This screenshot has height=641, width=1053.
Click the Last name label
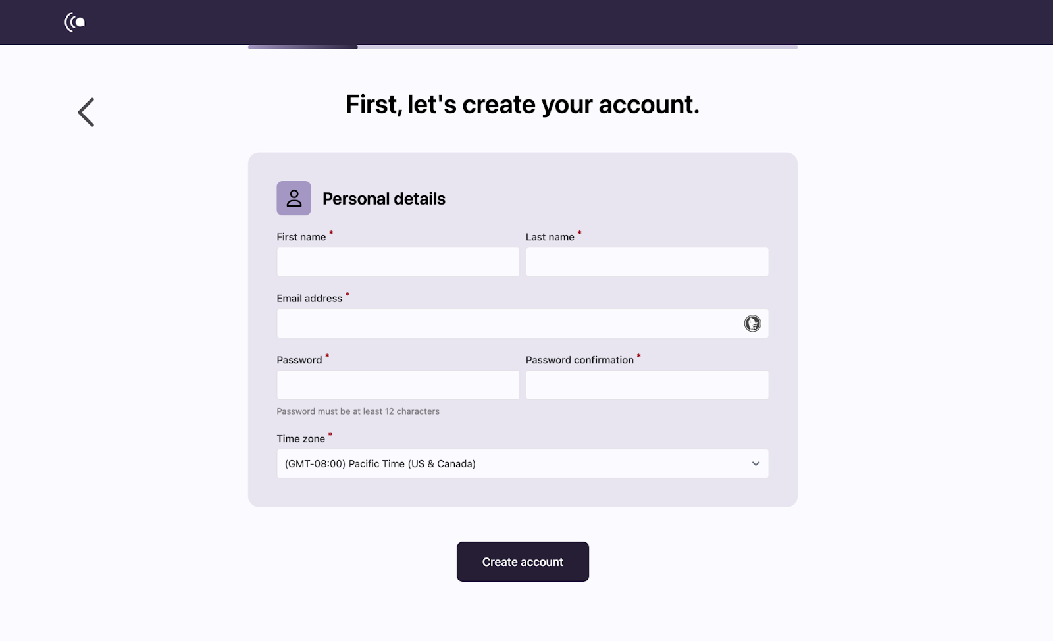click(550, 237)
